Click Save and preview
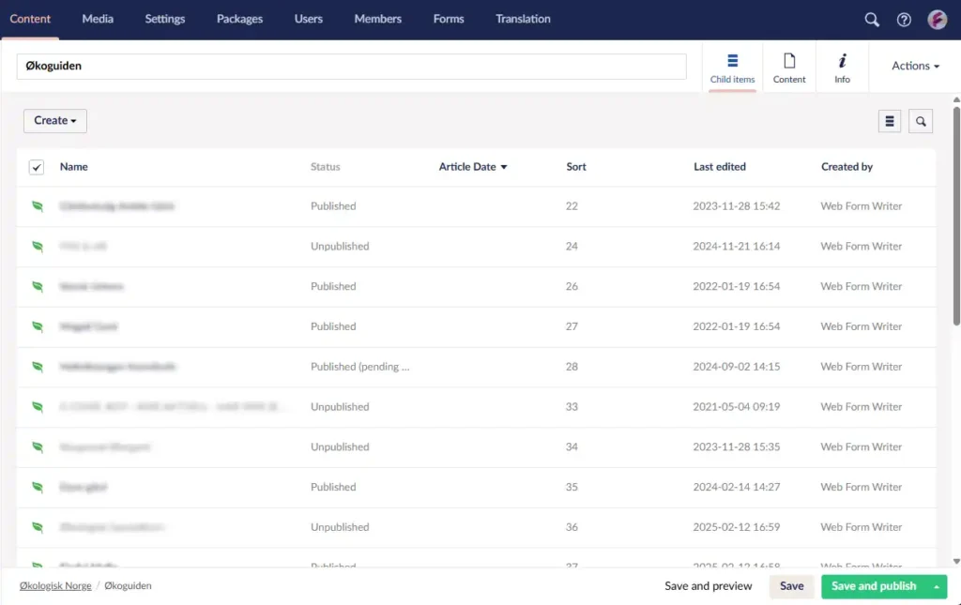The height and width of the screenshot is (605, 961). point(708,586)
